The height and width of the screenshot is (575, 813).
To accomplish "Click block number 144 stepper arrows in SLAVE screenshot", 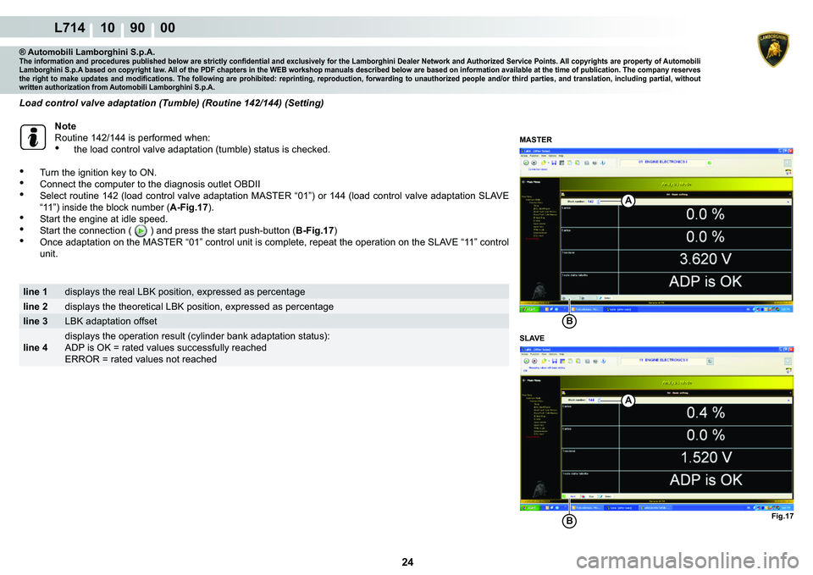I will (x=599, y=400).
